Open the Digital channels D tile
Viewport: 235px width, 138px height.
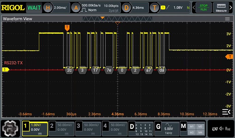141,129
